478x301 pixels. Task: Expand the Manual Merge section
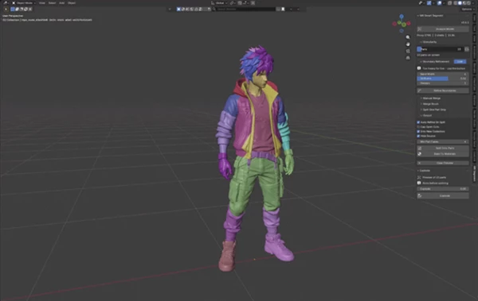tap(430, 98)
